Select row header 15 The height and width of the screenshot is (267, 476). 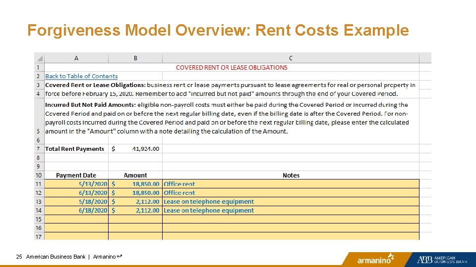(x=39, y=219)
